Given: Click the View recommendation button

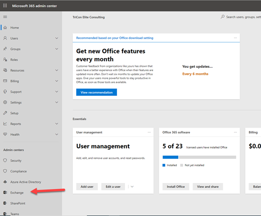Looking at the screenshot, I should [x=97, y=92].
